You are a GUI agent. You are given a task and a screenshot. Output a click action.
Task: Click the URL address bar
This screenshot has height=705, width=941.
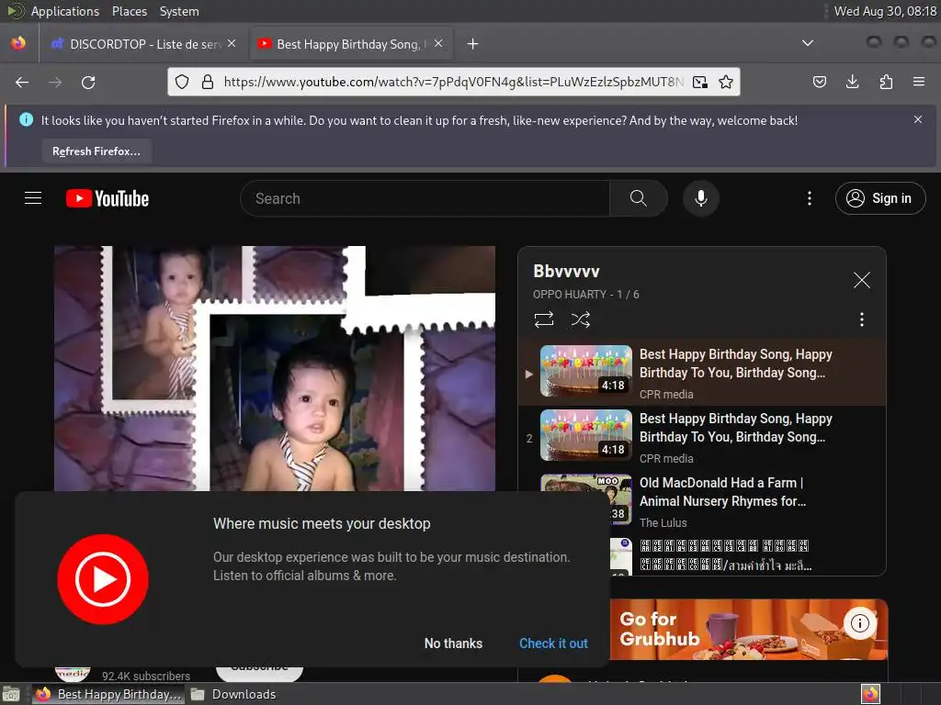[x=453, y=82]
